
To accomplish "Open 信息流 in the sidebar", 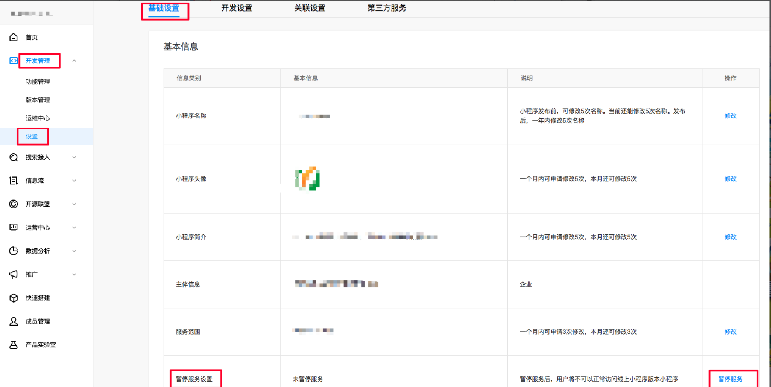I will pos(35,181).
